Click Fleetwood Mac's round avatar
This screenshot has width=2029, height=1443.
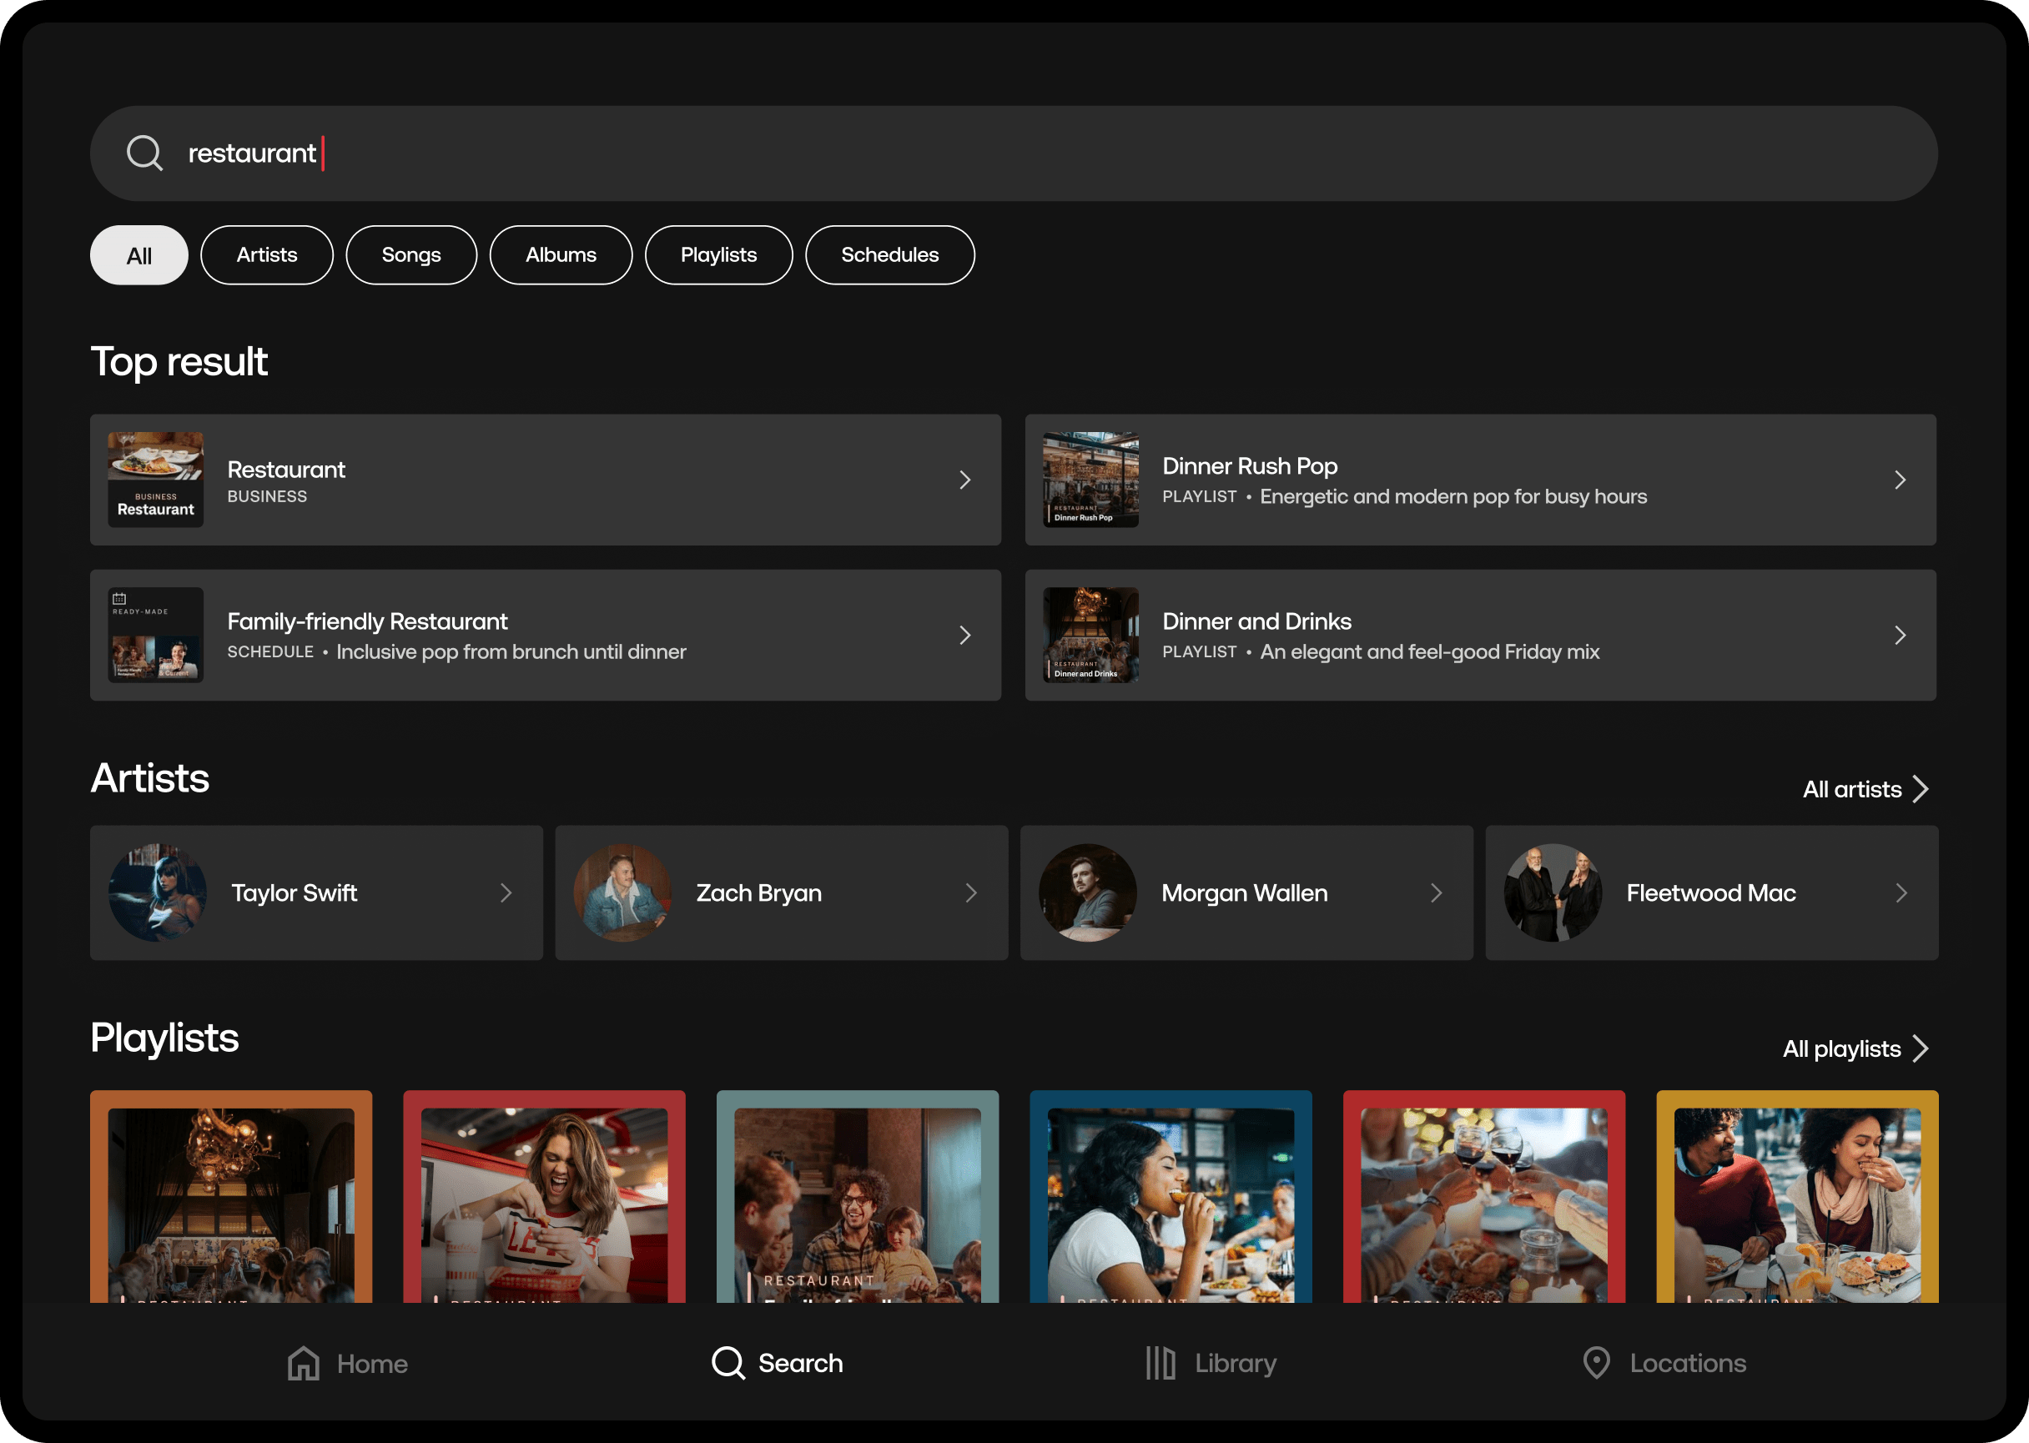point(1553,892)
